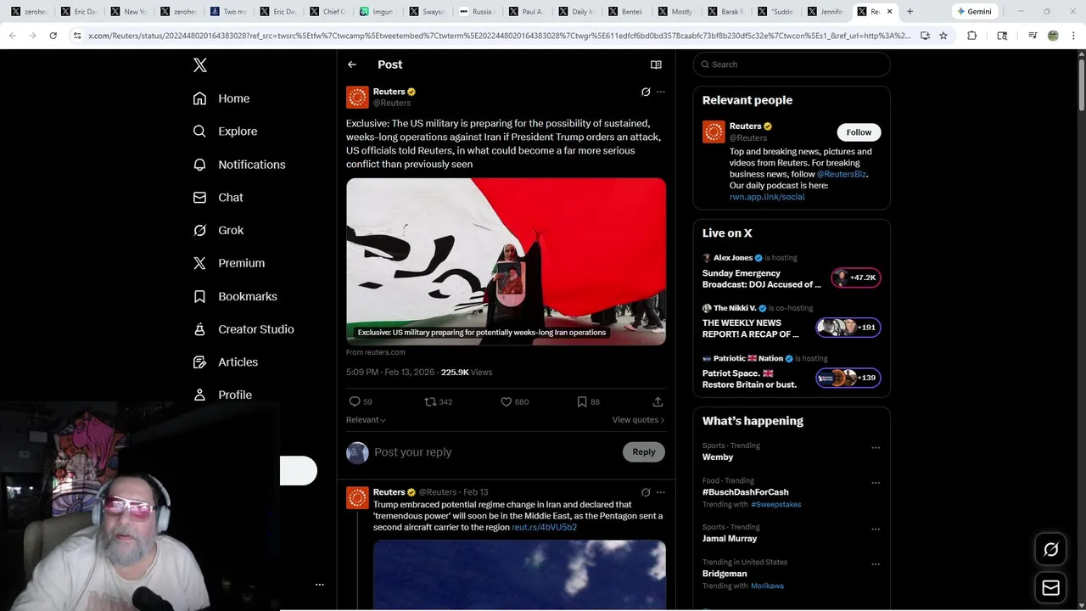Open rwn.app.link/social link

coord(767,197)
